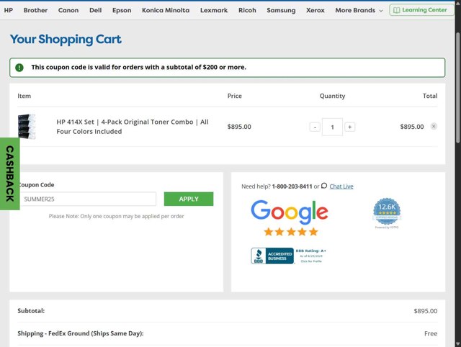This screenshot has width=461, height=347.
Task: Apply the coupon with the APPLY button
Action: (189, 199)
